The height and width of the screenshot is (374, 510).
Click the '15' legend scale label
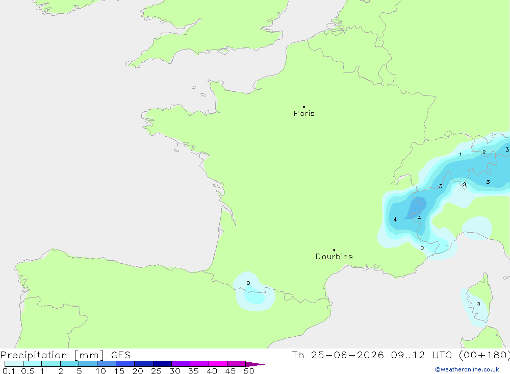click(x=119, y=371)
